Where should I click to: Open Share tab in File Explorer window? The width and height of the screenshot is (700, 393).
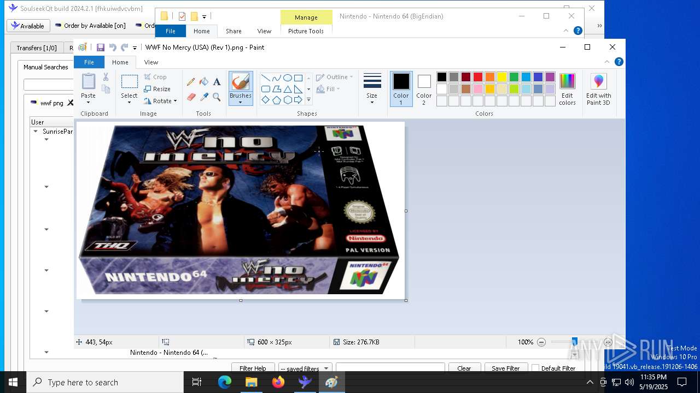tap(234, 31)
